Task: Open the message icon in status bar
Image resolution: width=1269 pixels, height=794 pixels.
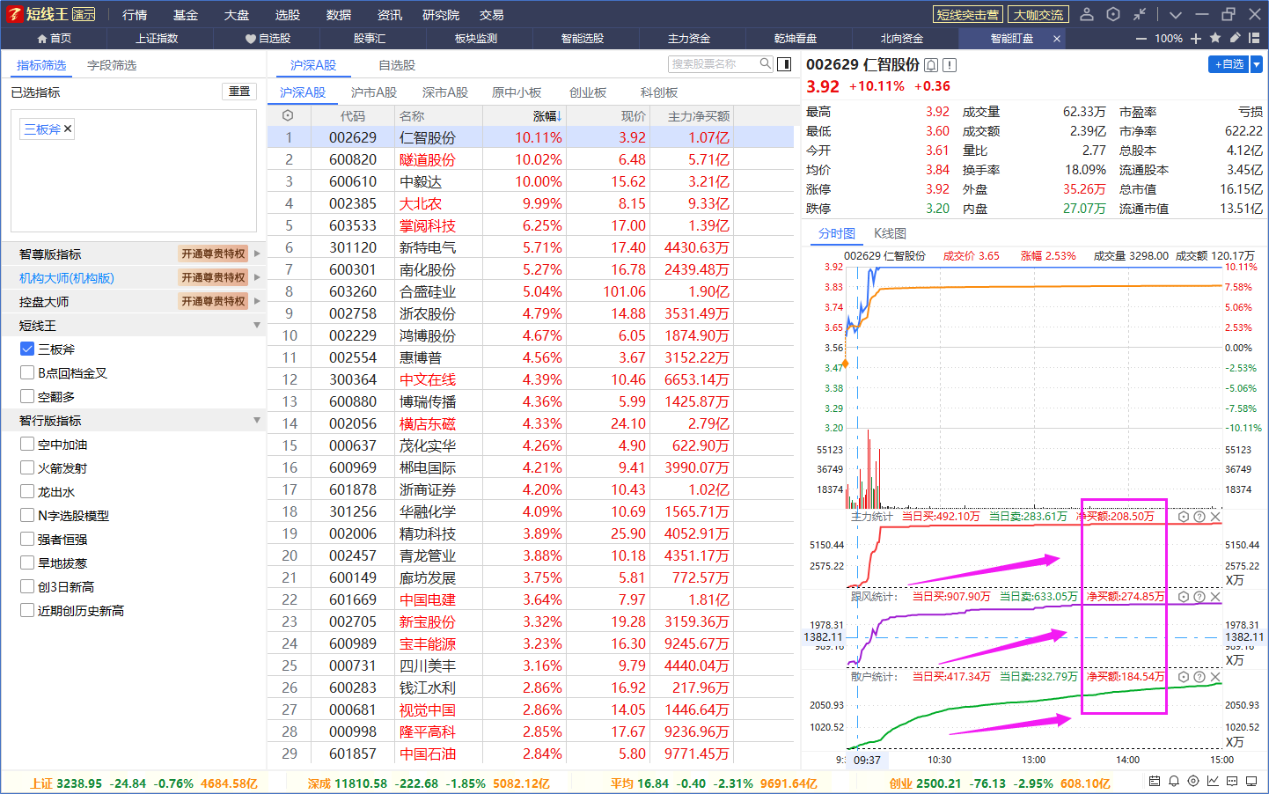Action: coord(1232,781)
